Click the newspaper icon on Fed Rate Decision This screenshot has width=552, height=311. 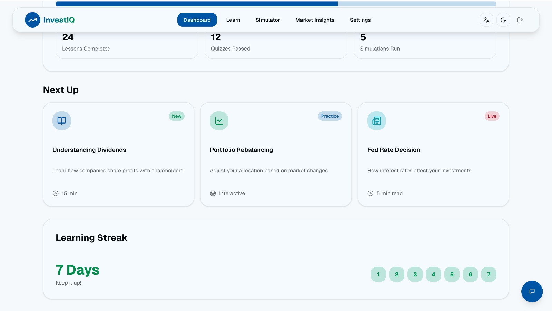(x=376, y=121)
